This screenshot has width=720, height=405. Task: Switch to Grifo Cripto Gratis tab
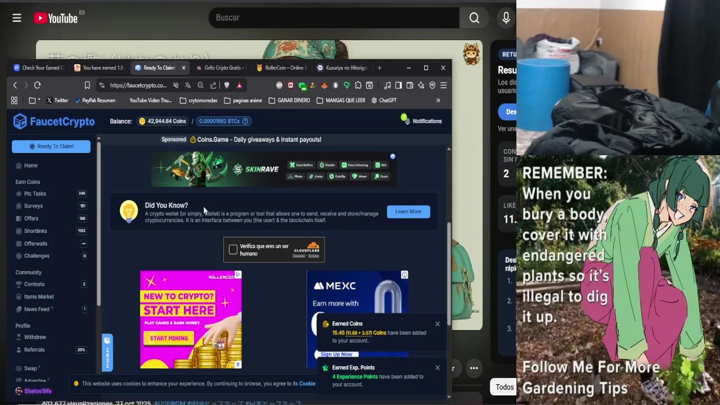221,68
